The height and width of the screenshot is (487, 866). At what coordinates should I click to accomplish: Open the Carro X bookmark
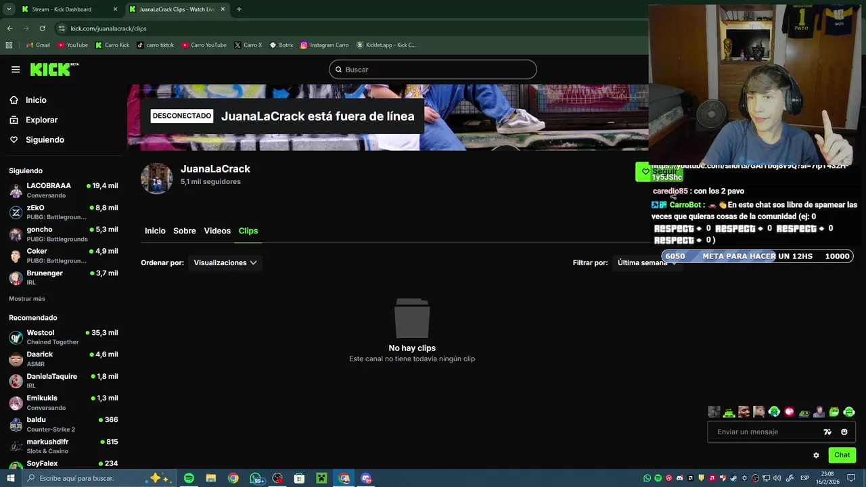[x=248, y=45]
